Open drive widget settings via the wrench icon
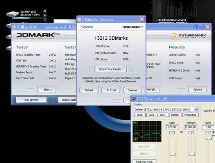 coord(45,15)
